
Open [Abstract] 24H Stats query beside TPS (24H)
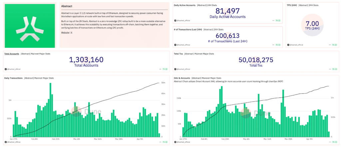coord(309,5)
